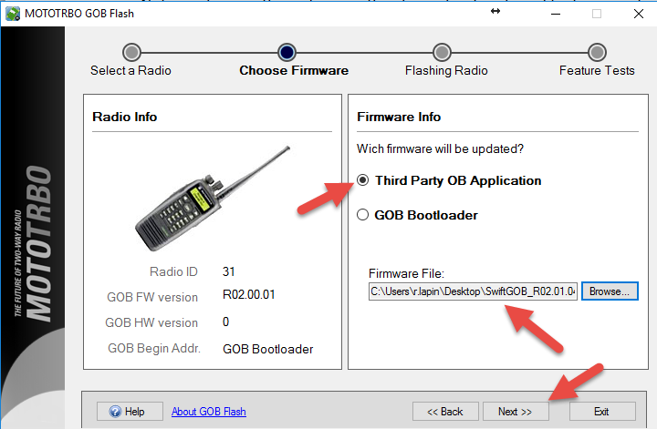Click GOB FW version value R02.00.01
Viewport: 657px width, 429px height.
click(x=249, y=295)
